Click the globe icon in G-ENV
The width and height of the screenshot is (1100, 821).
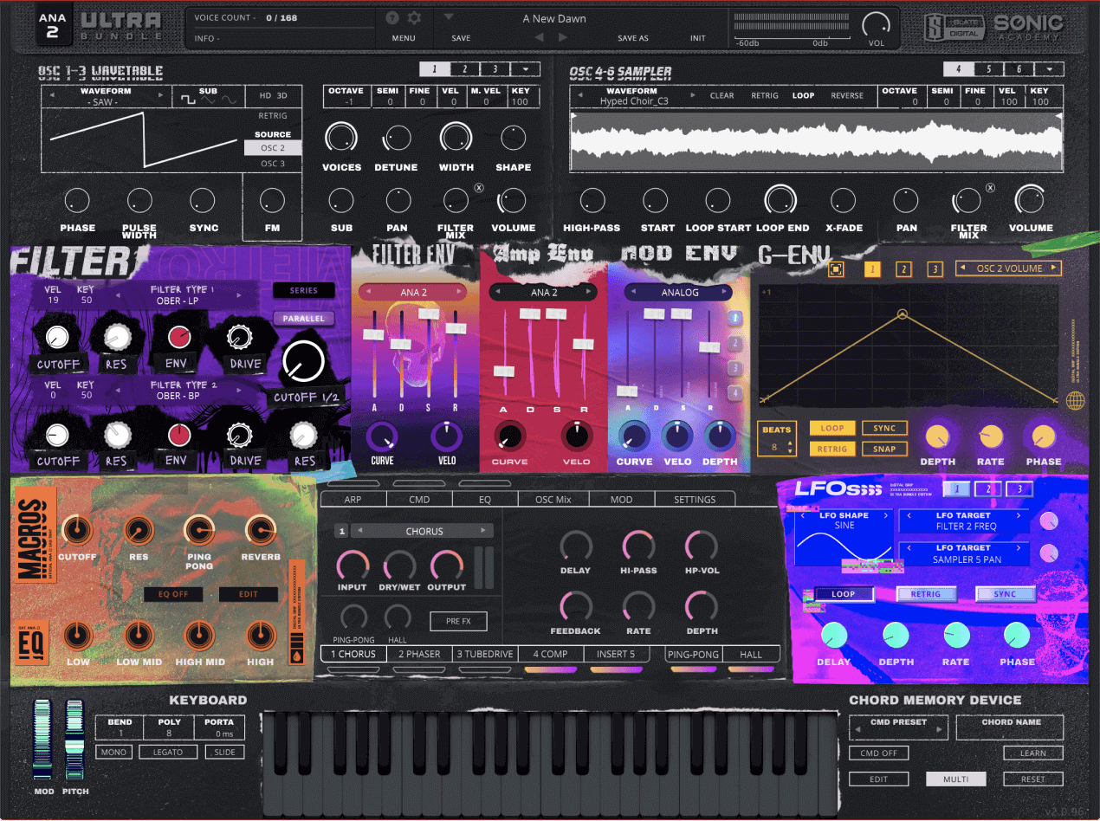tap(1076, 400)
